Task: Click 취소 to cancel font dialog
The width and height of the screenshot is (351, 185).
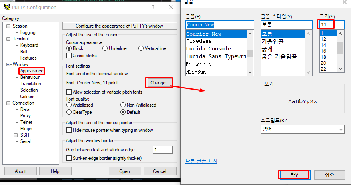Action: [329, 175]
